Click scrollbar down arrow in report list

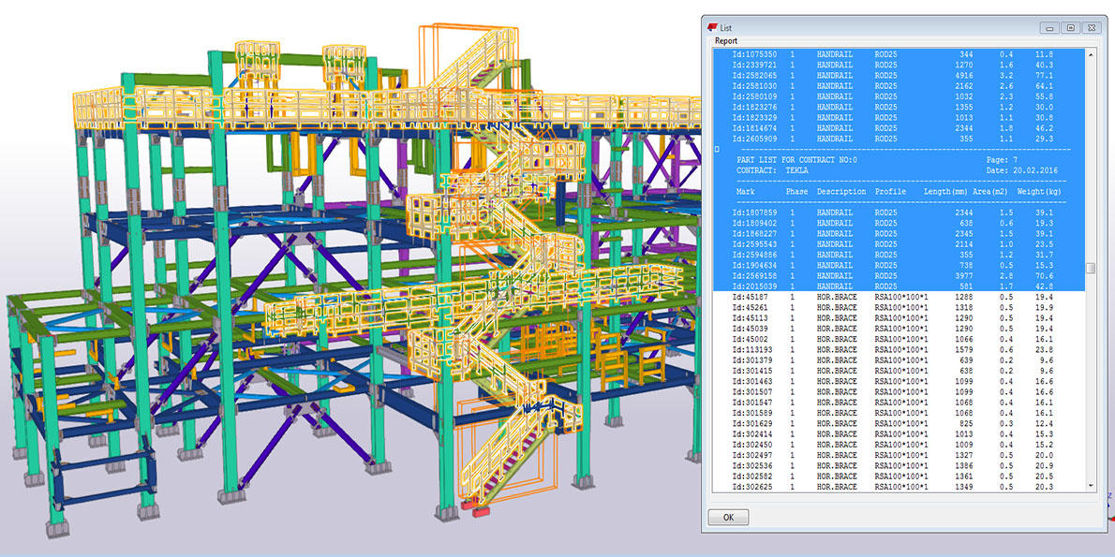1090,485
